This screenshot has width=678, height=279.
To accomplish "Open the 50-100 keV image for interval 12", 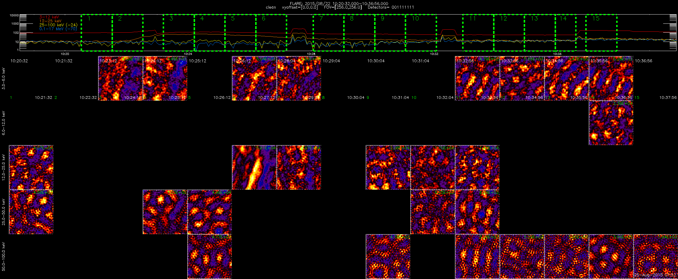I will click(x=522, y=256).
